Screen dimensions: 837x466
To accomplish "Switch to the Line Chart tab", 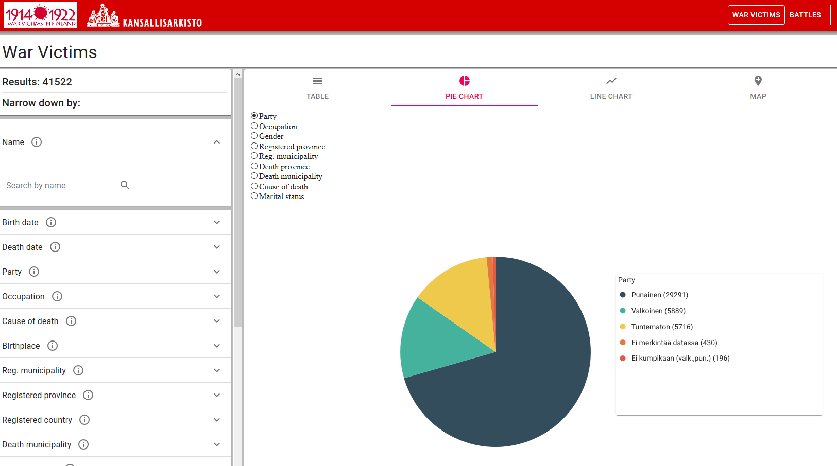I will coord(611,87).
